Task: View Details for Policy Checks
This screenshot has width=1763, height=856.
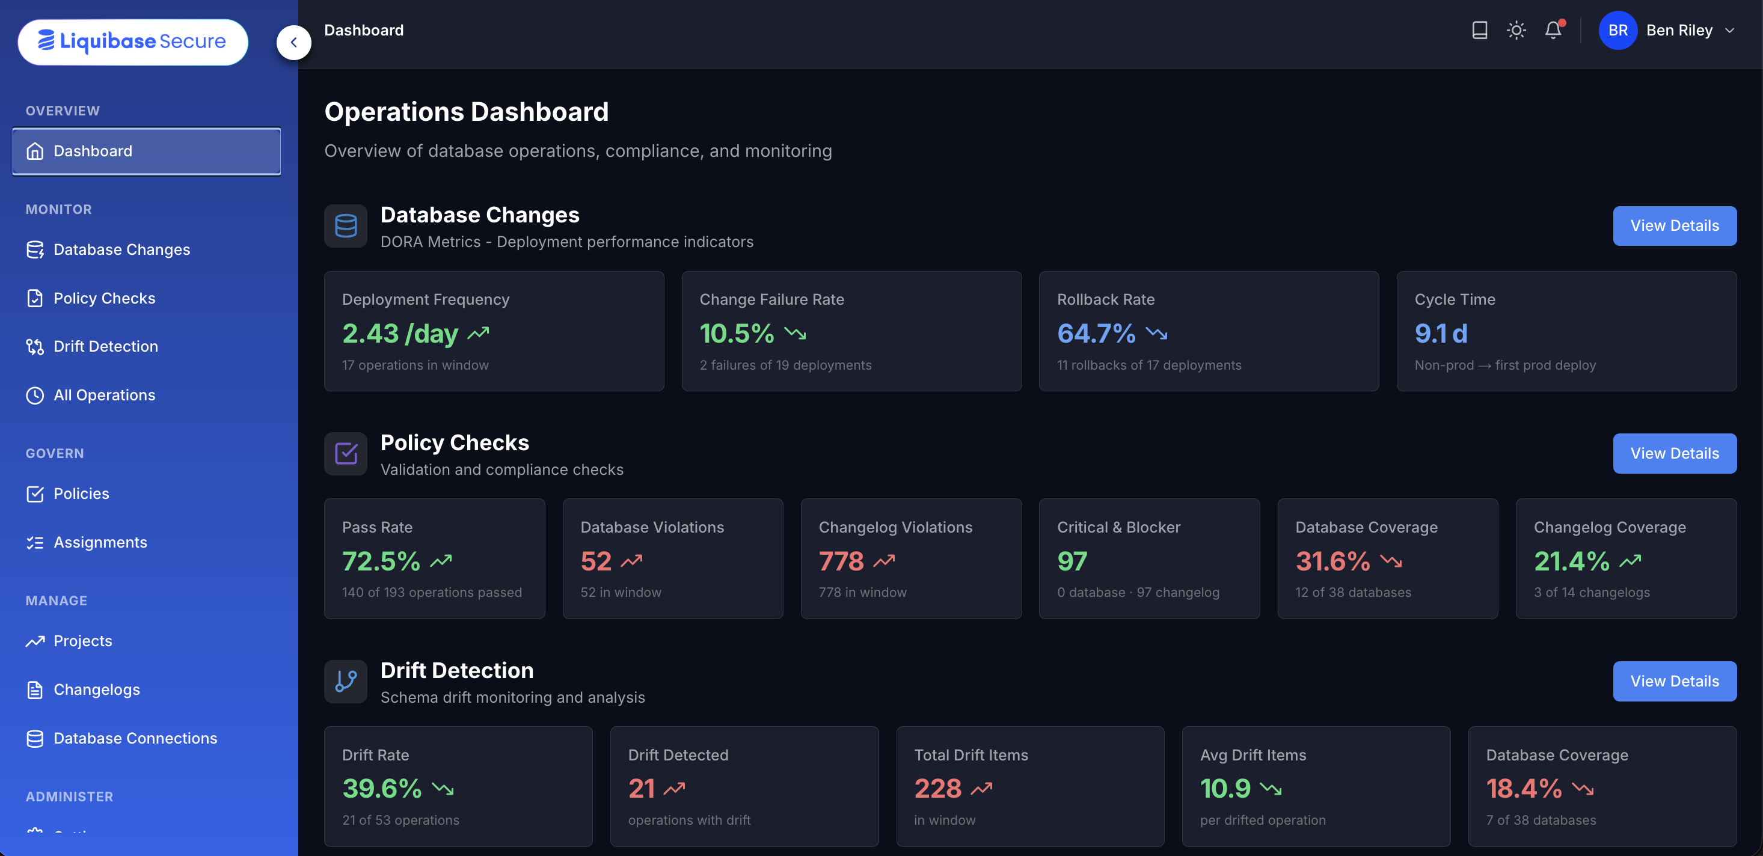Action: click(1674, 454)
